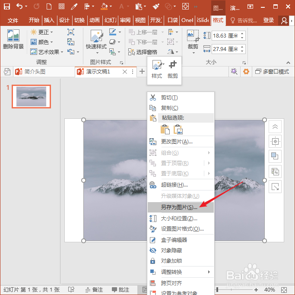The height and width of the screenshot is (295, 295).
Task: Switch to the View (视图) tab
Action: pyautogui.click(x=140, y=20)
